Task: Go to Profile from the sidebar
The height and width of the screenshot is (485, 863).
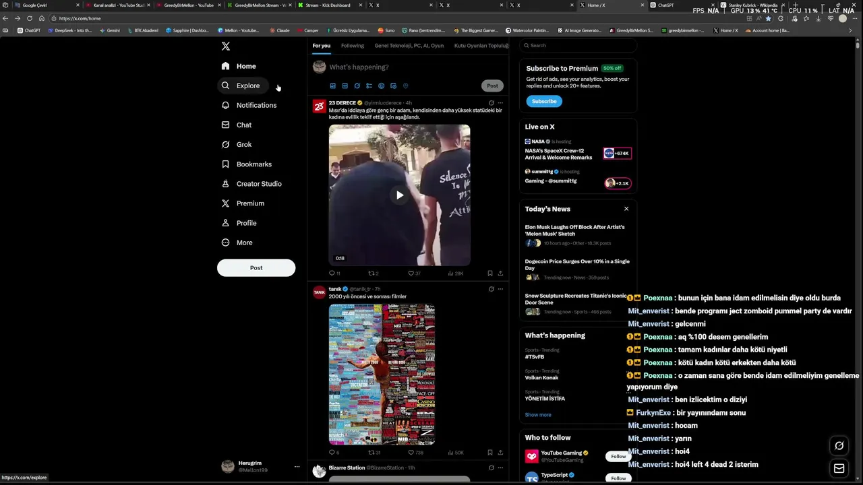Action: point(239,223)
